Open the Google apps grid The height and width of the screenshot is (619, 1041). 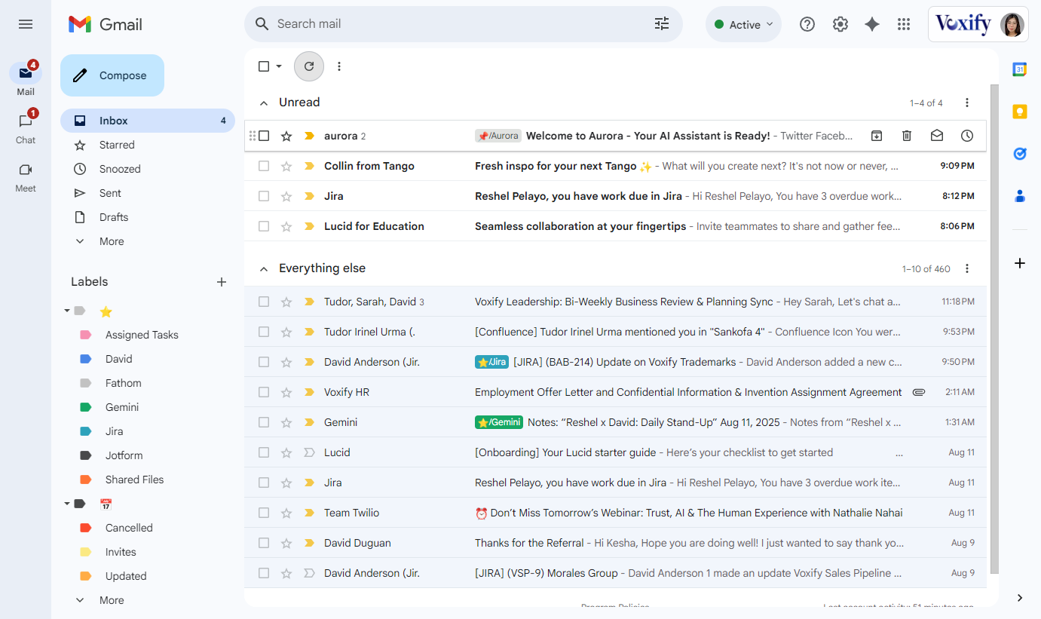pos(904,24)
